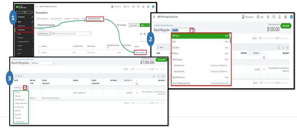Click the Filter by name or number field
Image resolution: width=297 pixels, height=128 pixels.
[x=62, y=34]
